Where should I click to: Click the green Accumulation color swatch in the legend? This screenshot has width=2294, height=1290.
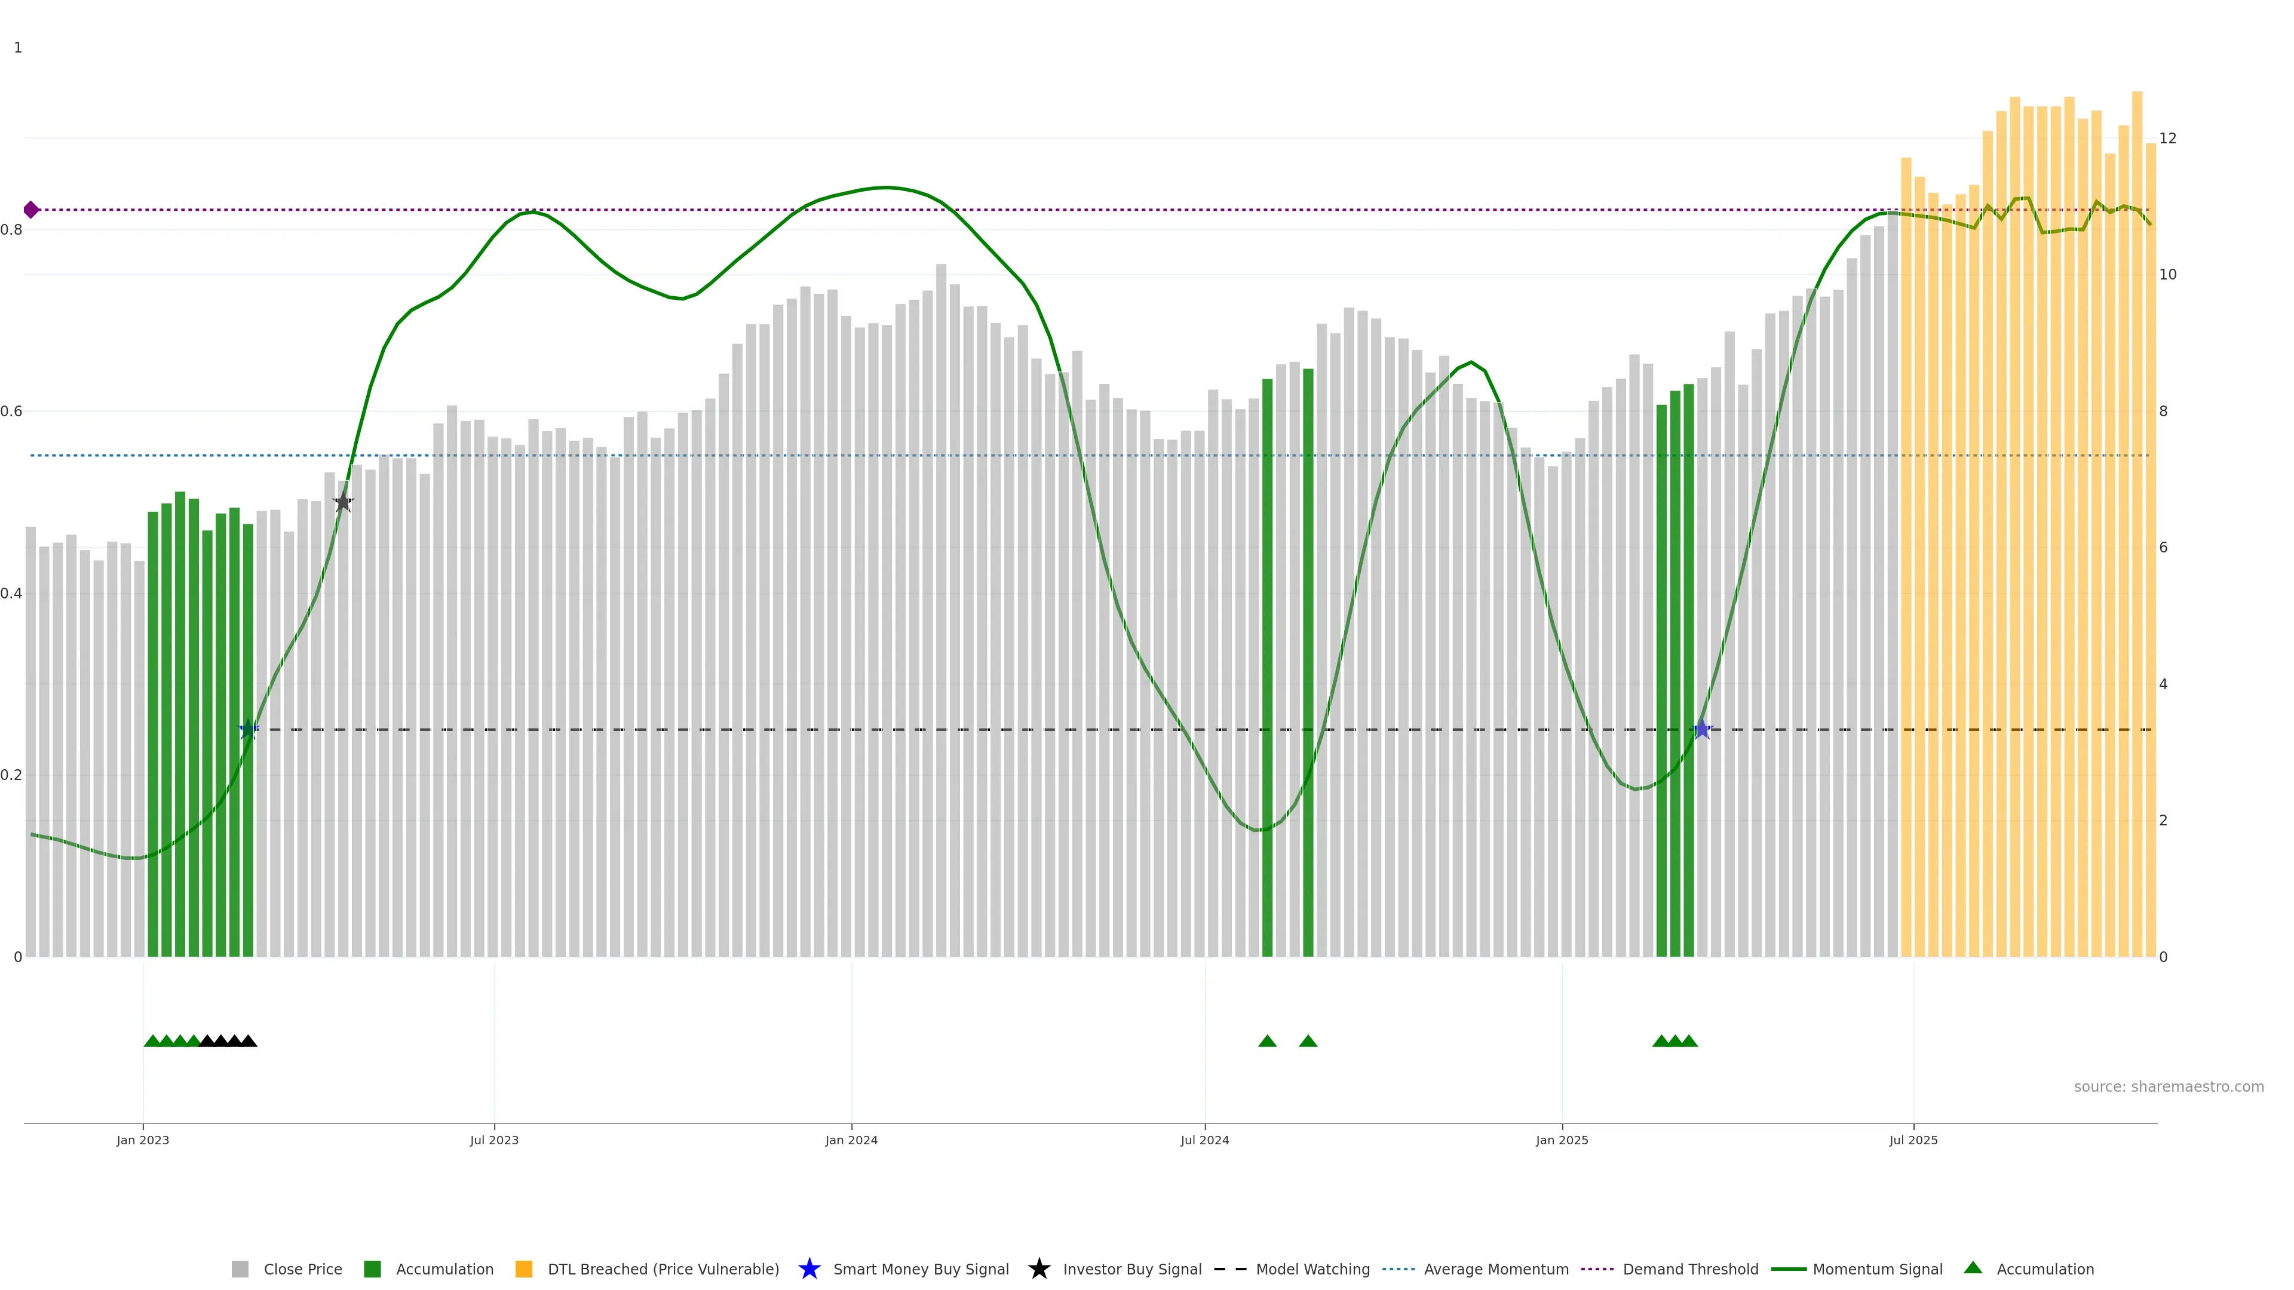(372, 1268)
